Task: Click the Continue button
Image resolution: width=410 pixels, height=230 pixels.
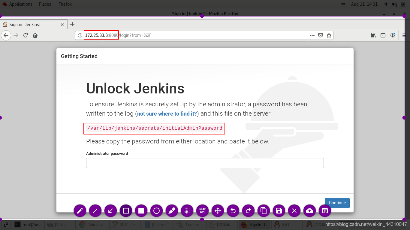Action: pos(337,203)
